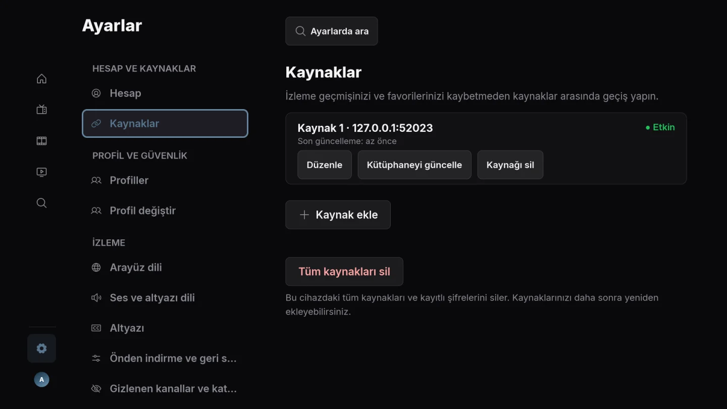Click the green Etkin status label

[660, 127]
